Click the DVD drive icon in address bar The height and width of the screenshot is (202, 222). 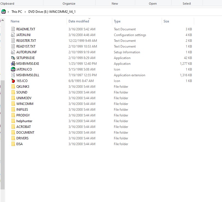(4, 12)
